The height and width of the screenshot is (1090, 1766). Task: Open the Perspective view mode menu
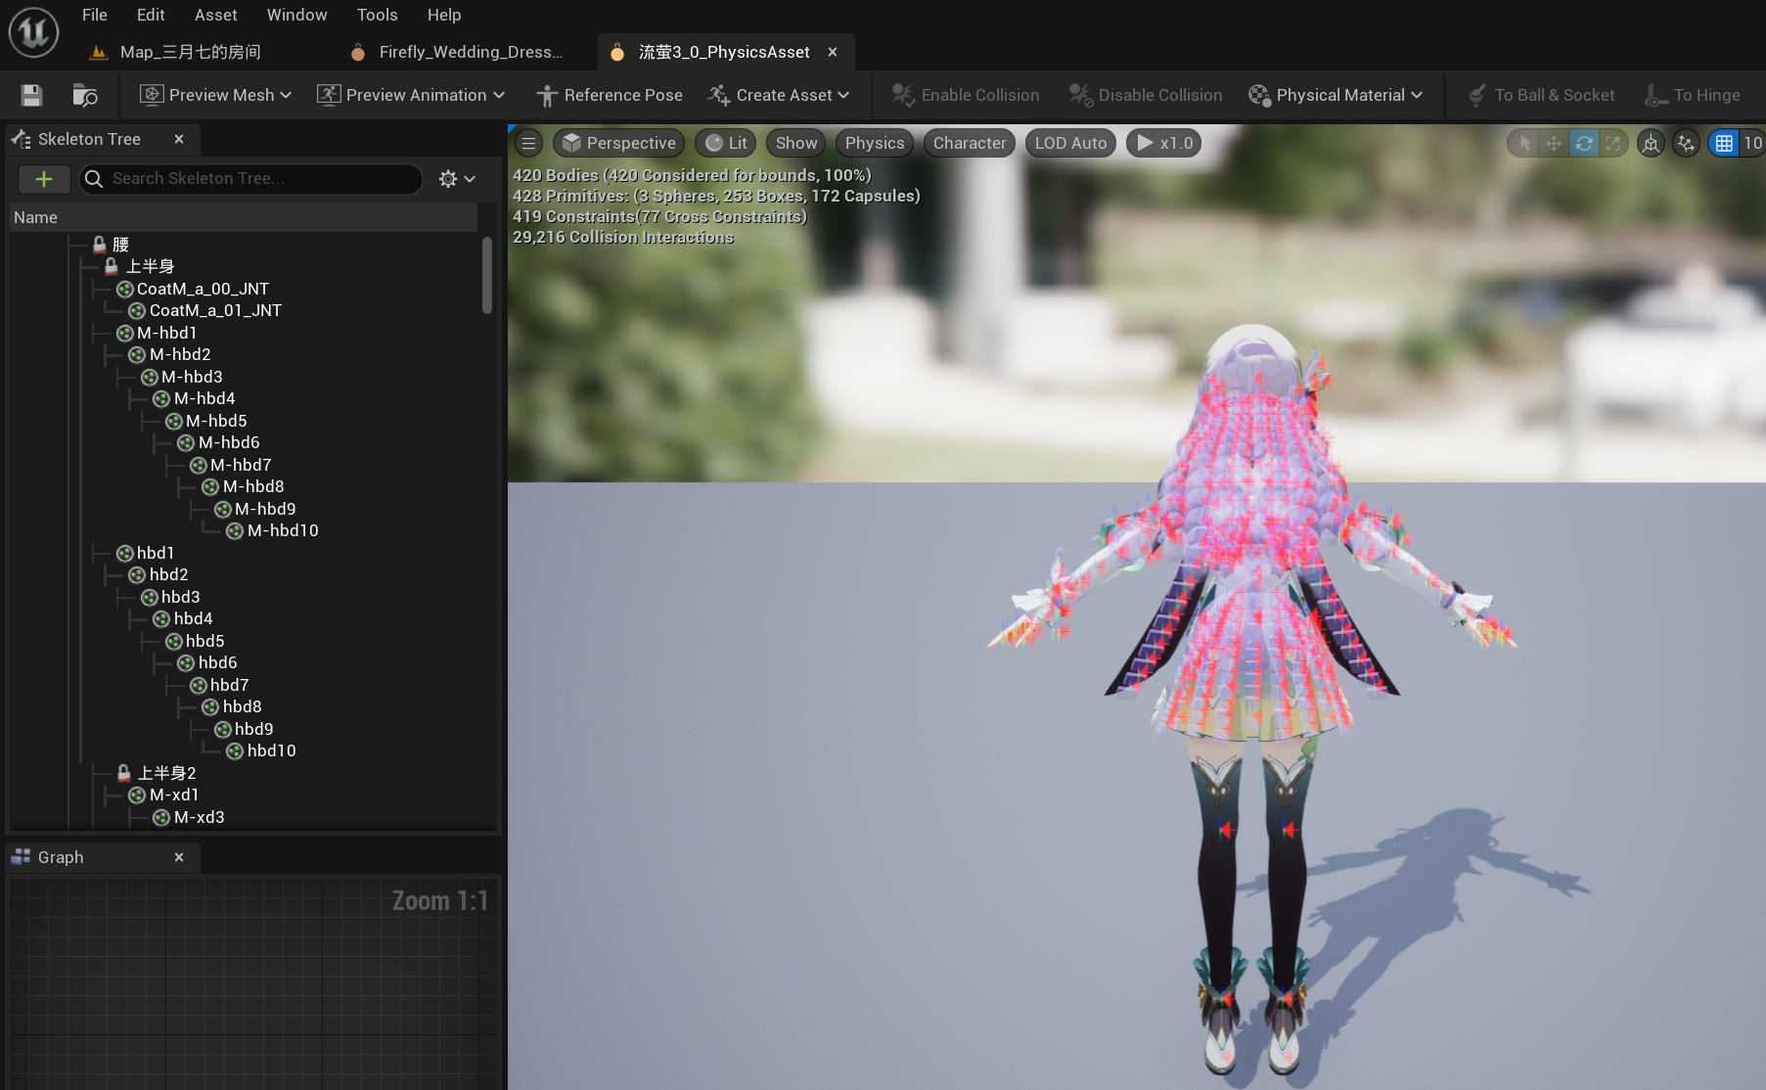click(618, 143)
